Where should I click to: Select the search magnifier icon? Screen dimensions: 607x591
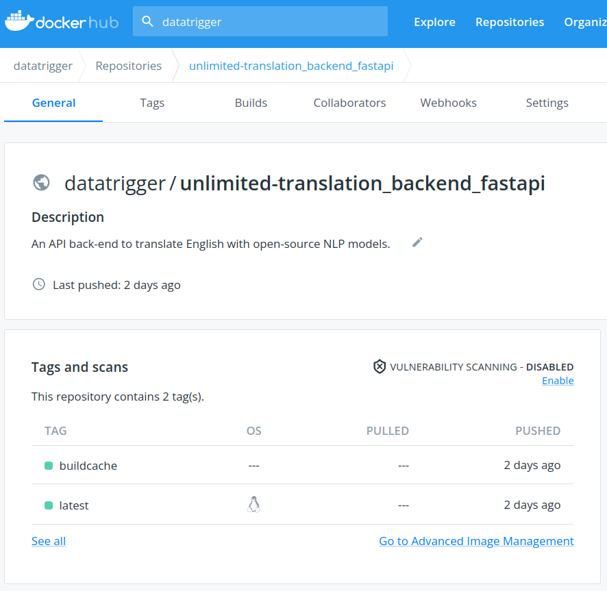click(x=147, y=21)
